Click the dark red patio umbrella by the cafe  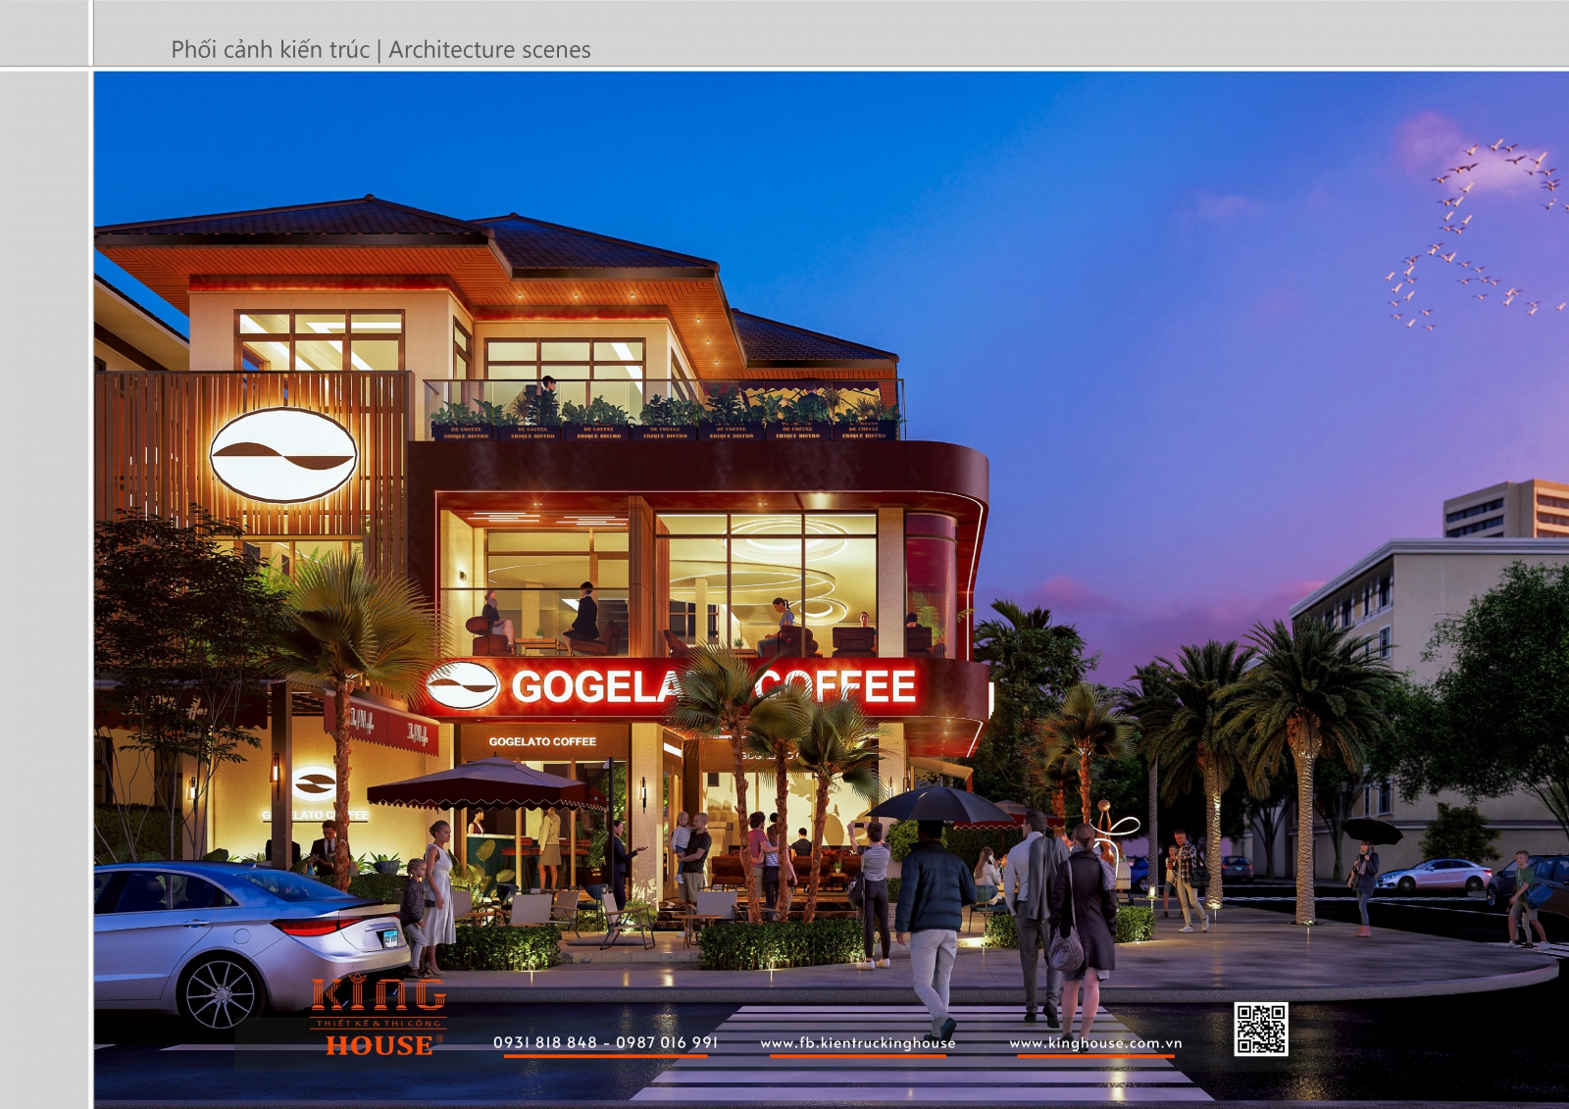click(485, 782)
